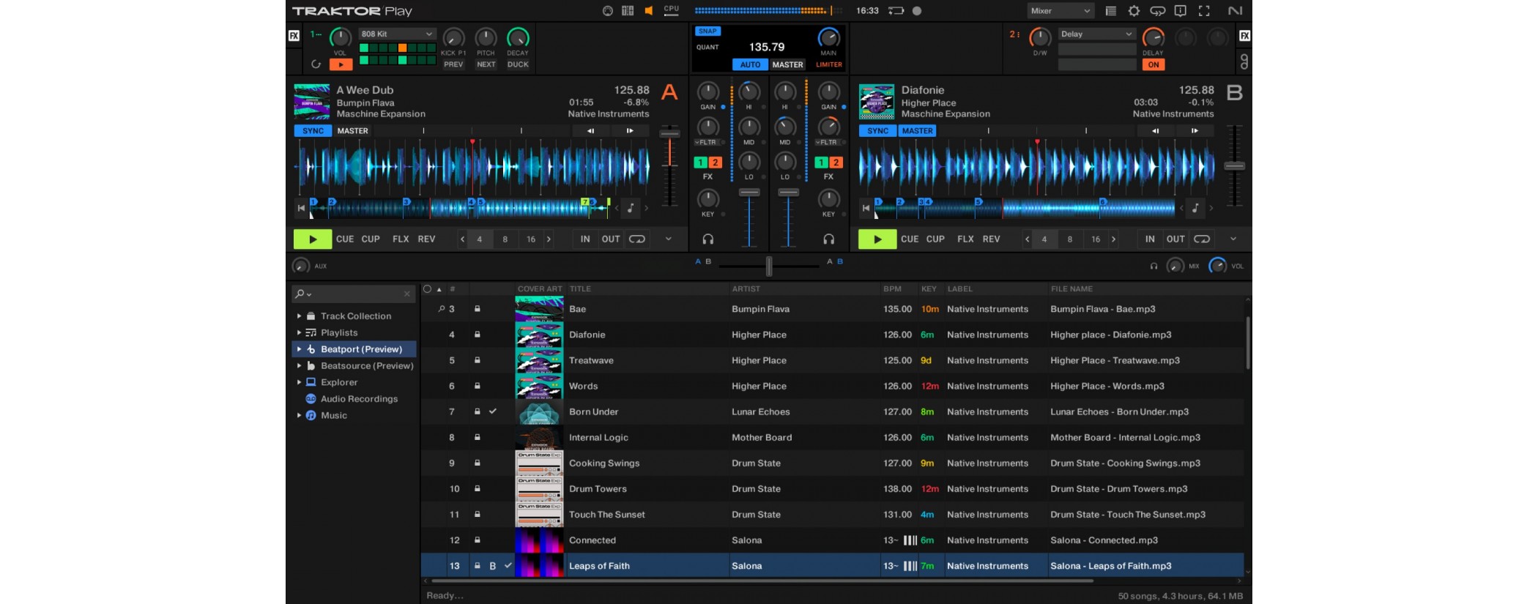The width and height of the screenshot is (1538, 604).
Task: Toggle SYNC on Deck A
Action: point(313,131)
